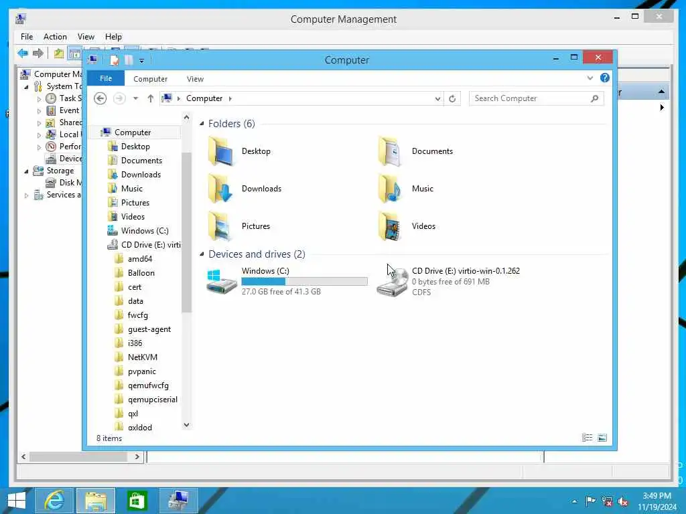Open the Videos folder icon in main pane

389,226
